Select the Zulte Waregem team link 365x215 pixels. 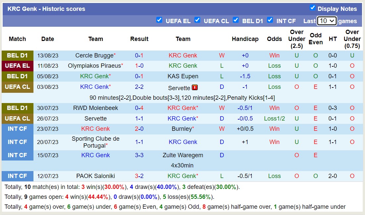[183, 155]
